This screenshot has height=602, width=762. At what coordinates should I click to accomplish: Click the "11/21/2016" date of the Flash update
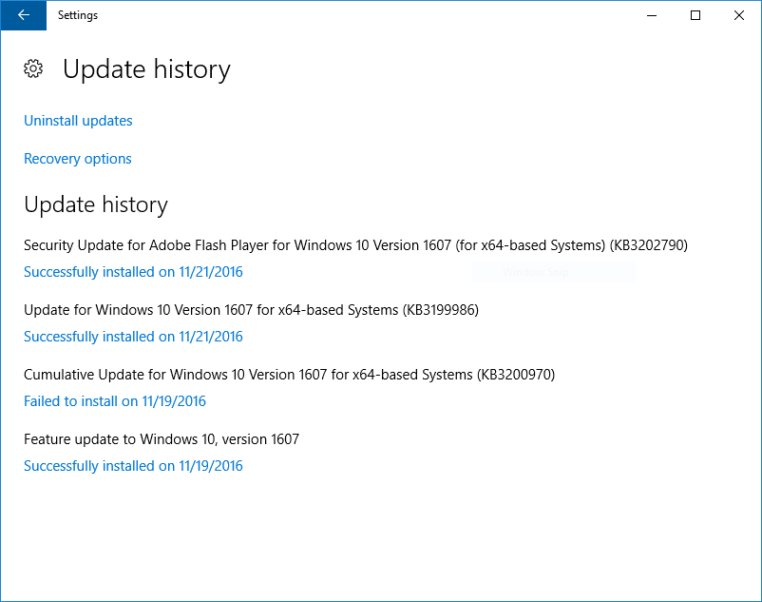pos(211,272)
